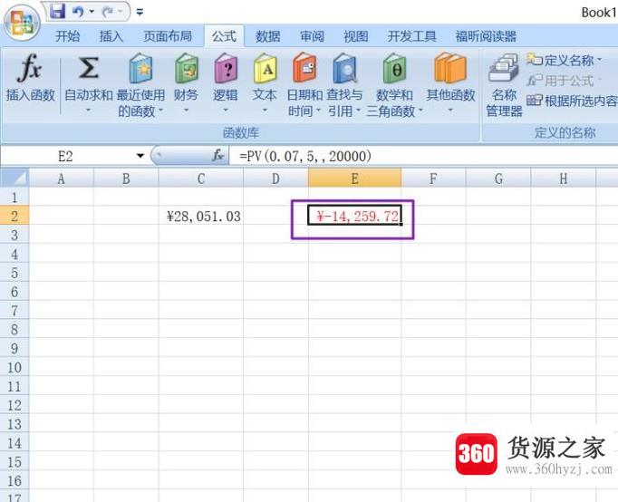Switch to the 插入 tab
This screenshot has width=618, height=502.
[111, 36]
